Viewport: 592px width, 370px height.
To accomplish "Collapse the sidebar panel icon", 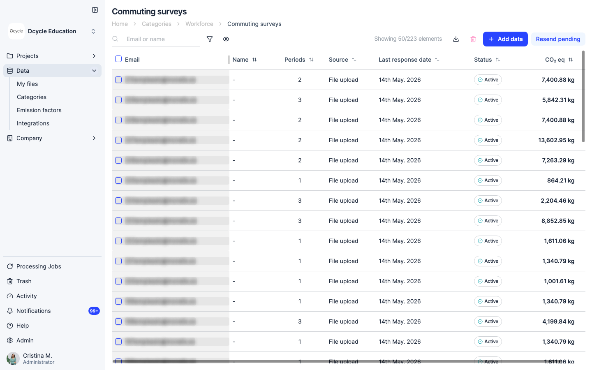I will coord(95,10).
